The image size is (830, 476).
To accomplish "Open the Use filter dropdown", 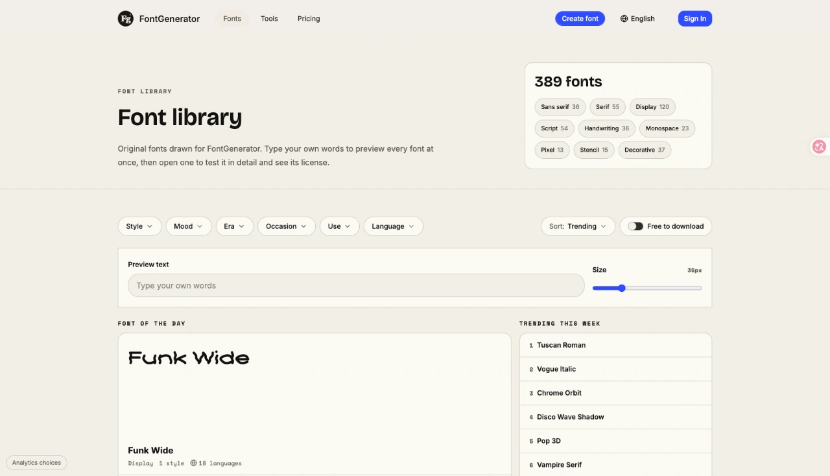I will (x=340, y=226).
